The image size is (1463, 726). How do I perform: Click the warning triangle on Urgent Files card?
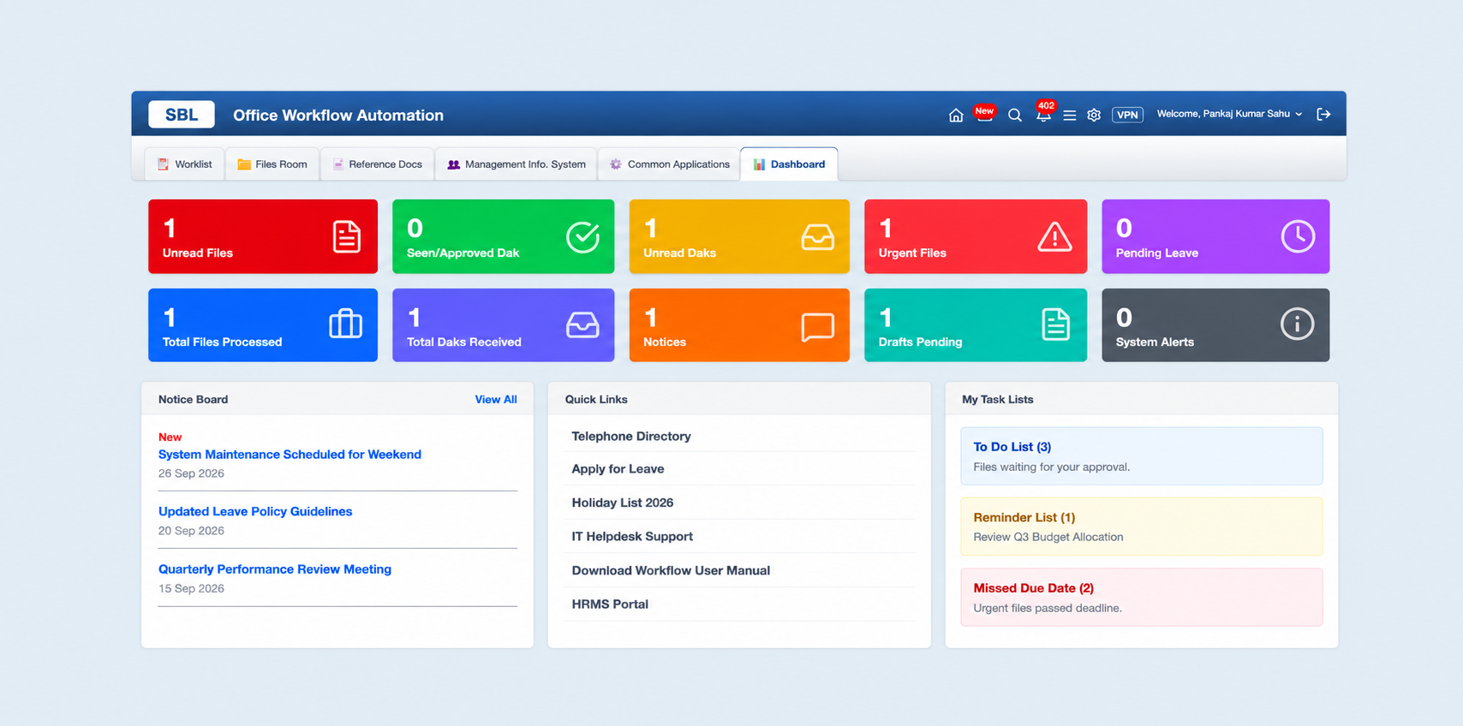tap(1054, 237)
